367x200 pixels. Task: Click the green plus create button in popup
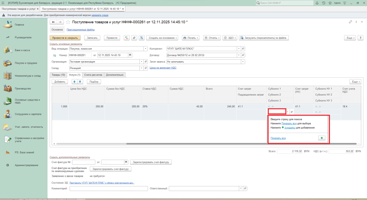pyautogui.click(x=322, y=138)
